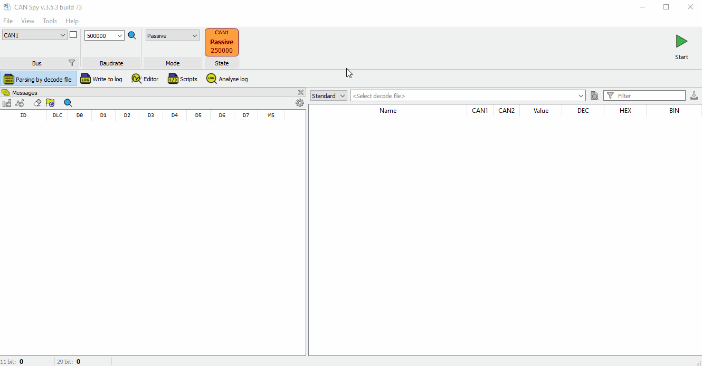Click the baudrate search magnifier icon
This screenshot has width=702, height=366.
132,35
